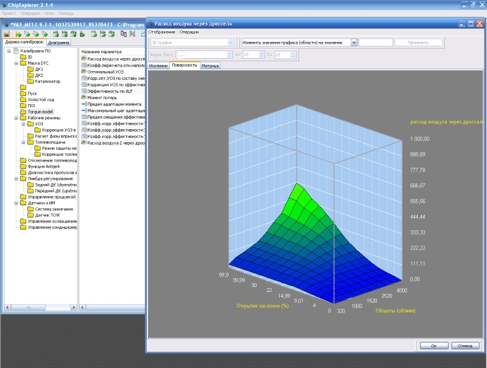Select 'Момент потерь' parameter in list
This screenshot has height=368, width=487.
point(101,98)
